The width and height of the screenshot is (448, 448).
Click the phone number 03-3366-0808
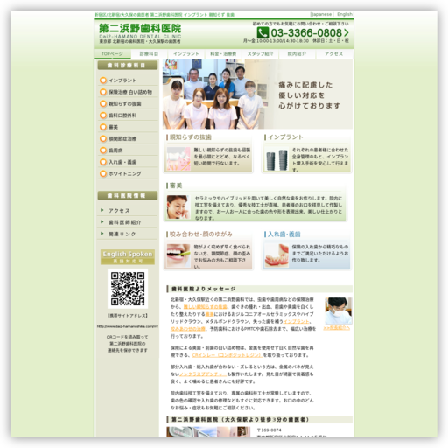coord(306,33)
